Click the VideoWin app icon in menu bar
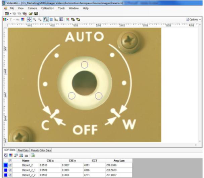This screenshot has height=178, width=204. pos(5,8)
